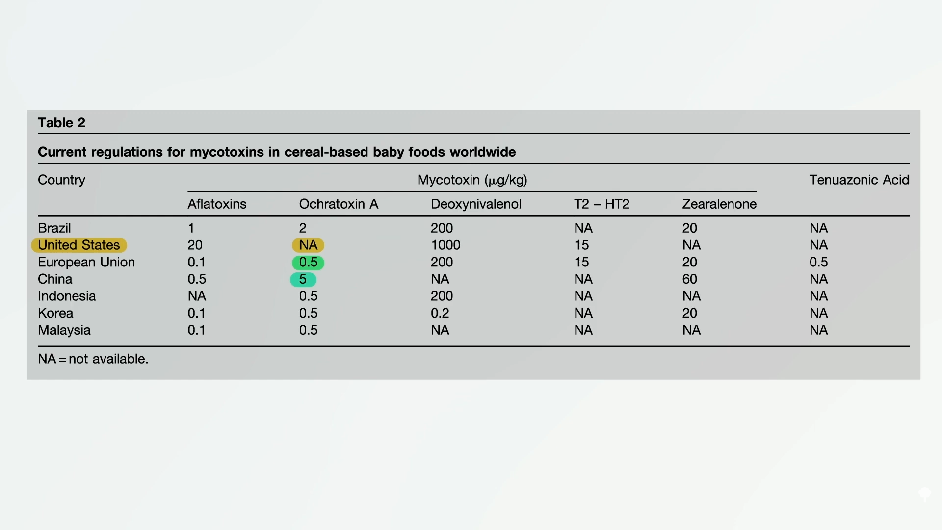Click the Tenuazonic Acid column header
Viewport: 942px width, 530px height.
(x=859, y=180)
